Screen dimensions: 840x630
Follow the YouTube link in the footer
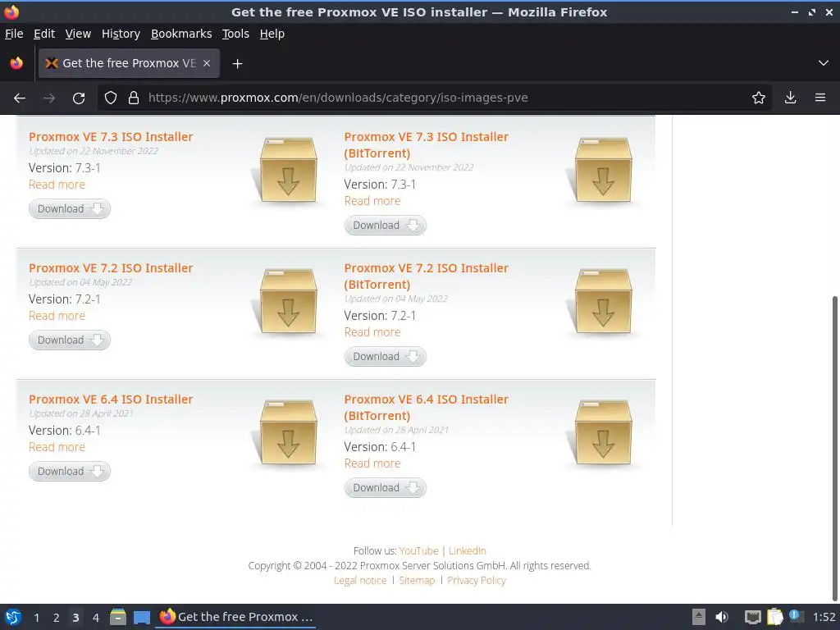[x=418, y=550]
